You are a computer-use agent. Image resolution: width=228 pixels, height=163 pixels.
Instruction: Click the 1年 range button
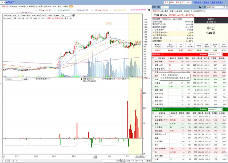tap(137, 161)
